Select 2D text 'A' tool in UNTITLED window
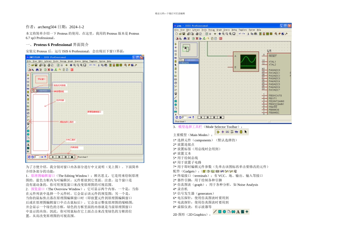The width and height of the screenshot is (340, 240). pyautogui.click(x=28, y=145)
